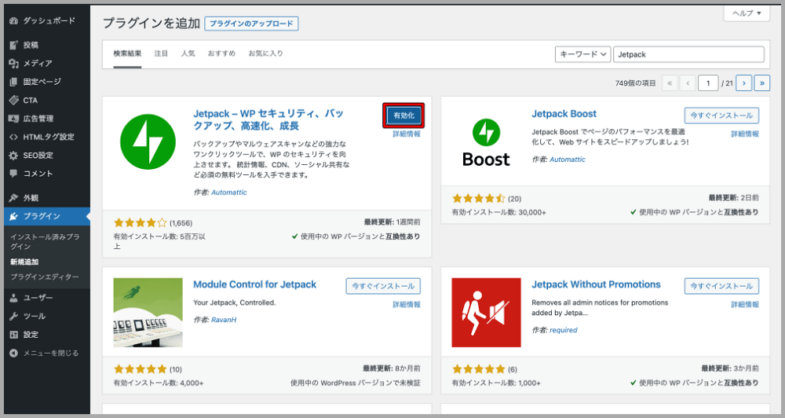Open the コメント speech bubble icon
This screenshot has height=418, width=785.
click(13, 174)
